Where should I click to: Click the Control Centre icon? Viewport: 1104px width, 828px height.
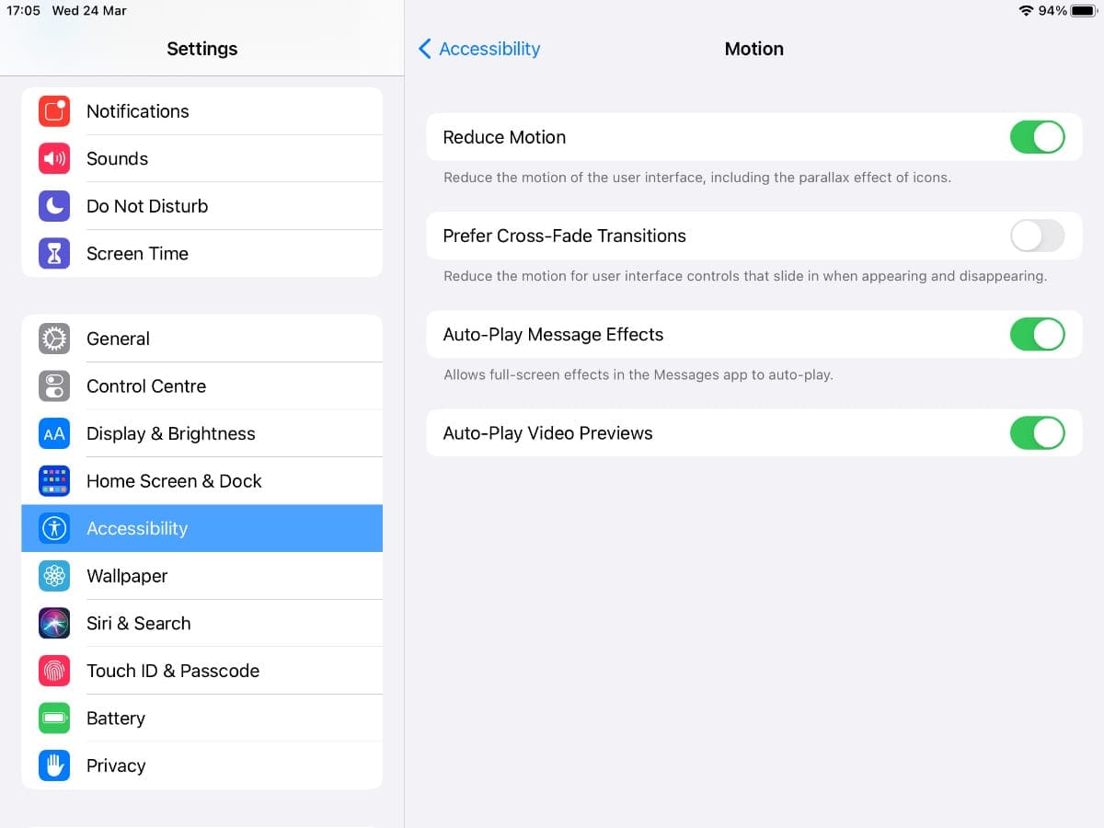54,385
